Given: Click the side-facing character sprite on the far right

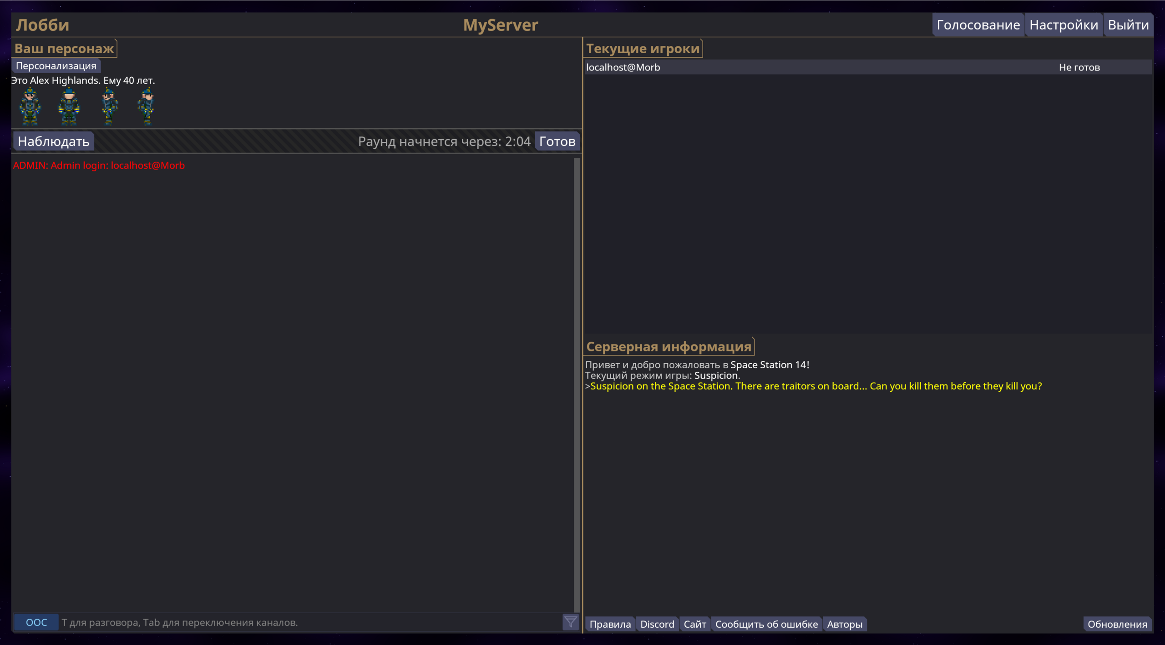Looking at the screenshot, I should tap(147, 107).
